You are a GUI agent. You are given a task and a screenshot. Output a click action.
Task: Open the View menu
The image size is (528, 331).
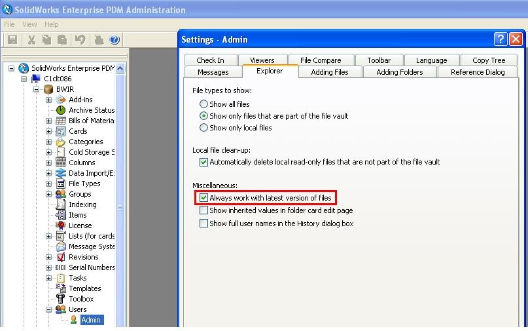tap(29, 25)
